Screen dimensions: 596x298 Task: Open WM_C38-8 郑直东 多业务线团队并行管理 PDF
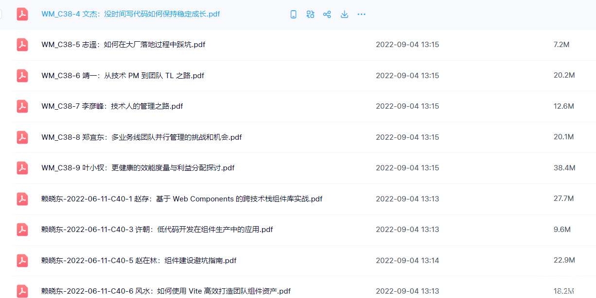[x=141, y=137]
